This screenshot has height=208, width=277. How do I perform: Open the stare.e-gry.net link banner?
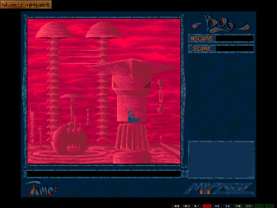[x=26, y=5]
